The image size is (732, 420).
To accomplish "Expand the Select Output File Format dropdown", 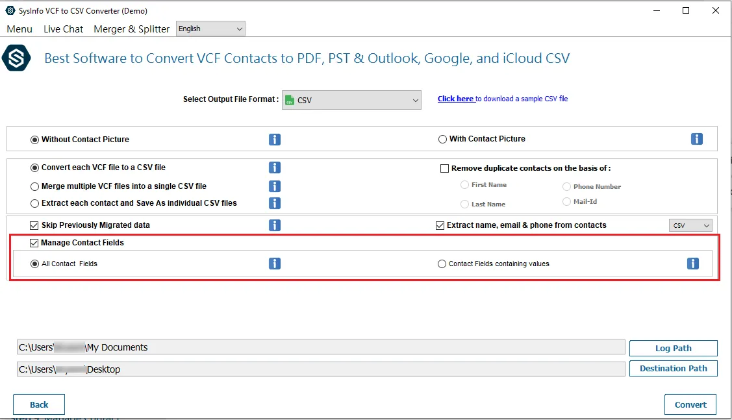I will 351,100.
